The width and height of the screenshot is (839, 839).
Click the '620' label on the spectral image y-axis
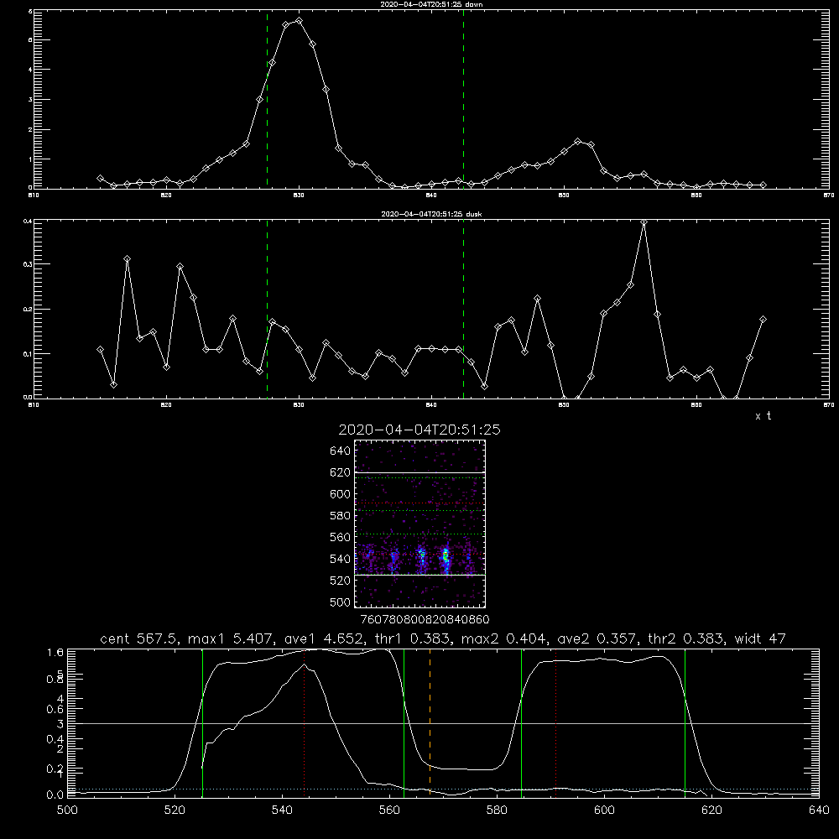tap(341, 472)
